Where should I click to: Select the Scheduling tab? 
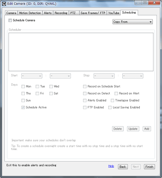[129, 12]
